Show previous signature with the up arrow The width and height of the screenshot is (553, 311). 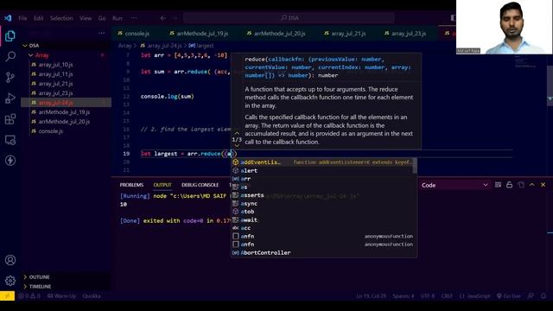[237, 133]
